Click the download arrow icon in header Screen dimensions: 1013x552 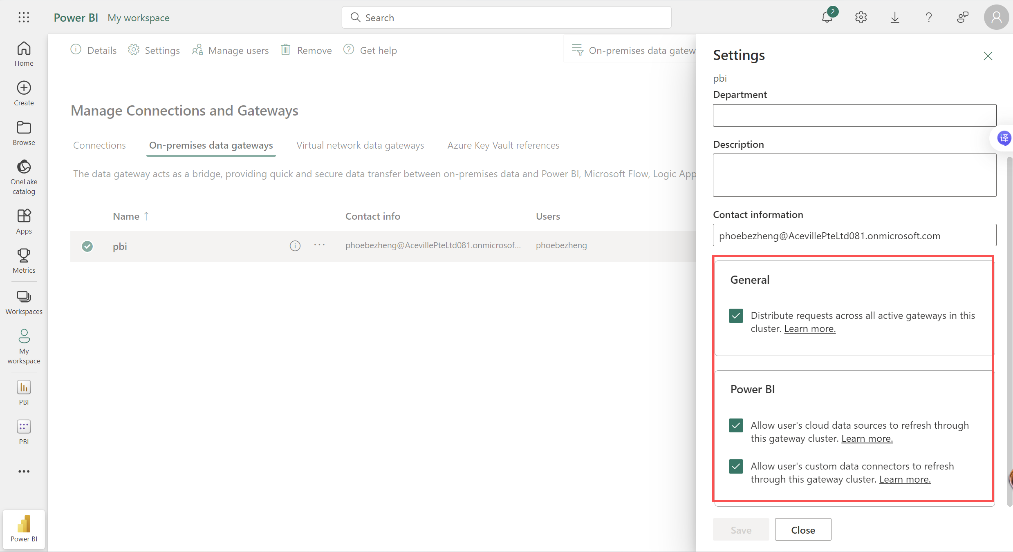tap(895, 17)
